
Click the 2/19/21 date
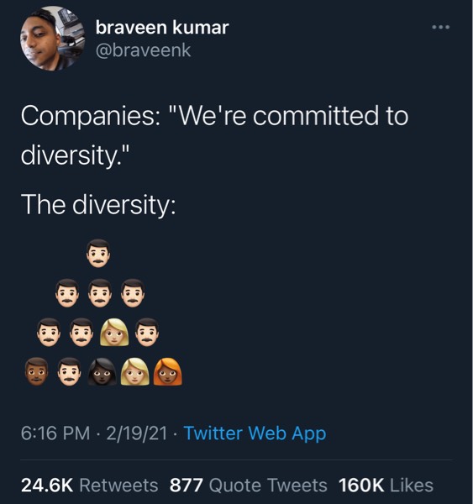pos(137,433)
